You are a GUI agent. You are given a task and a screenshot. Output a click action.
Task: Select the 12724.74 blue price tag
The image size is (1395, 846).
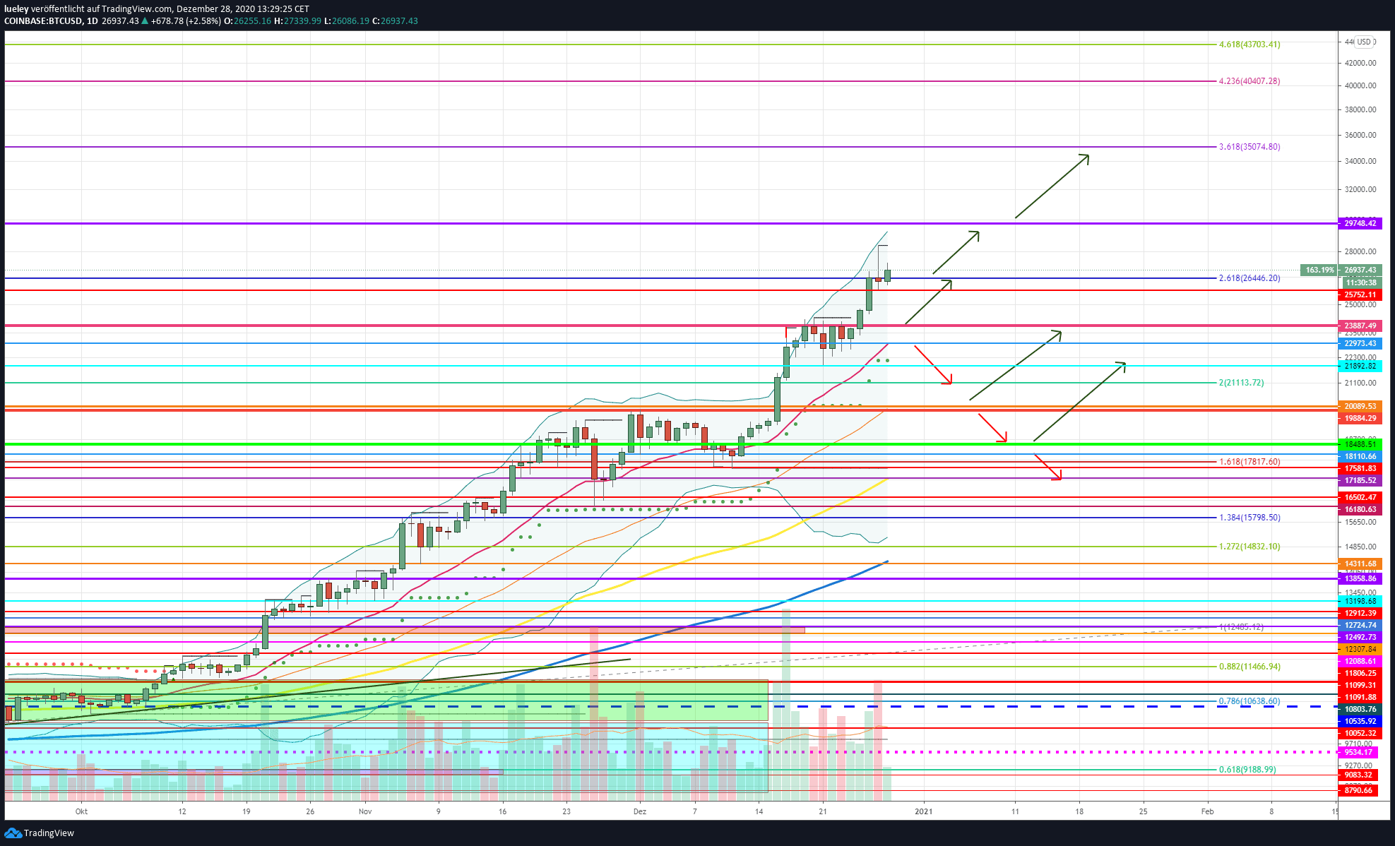1360,625
